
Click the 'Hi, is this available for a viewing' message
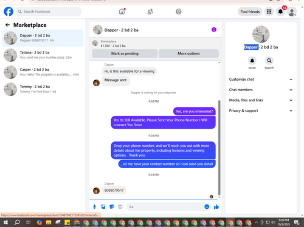130,71
